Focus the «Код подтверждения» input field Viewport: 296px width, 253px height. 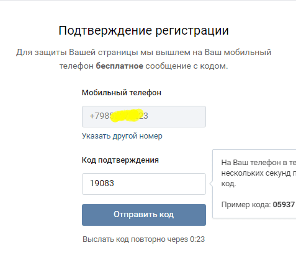click(144, 184)
